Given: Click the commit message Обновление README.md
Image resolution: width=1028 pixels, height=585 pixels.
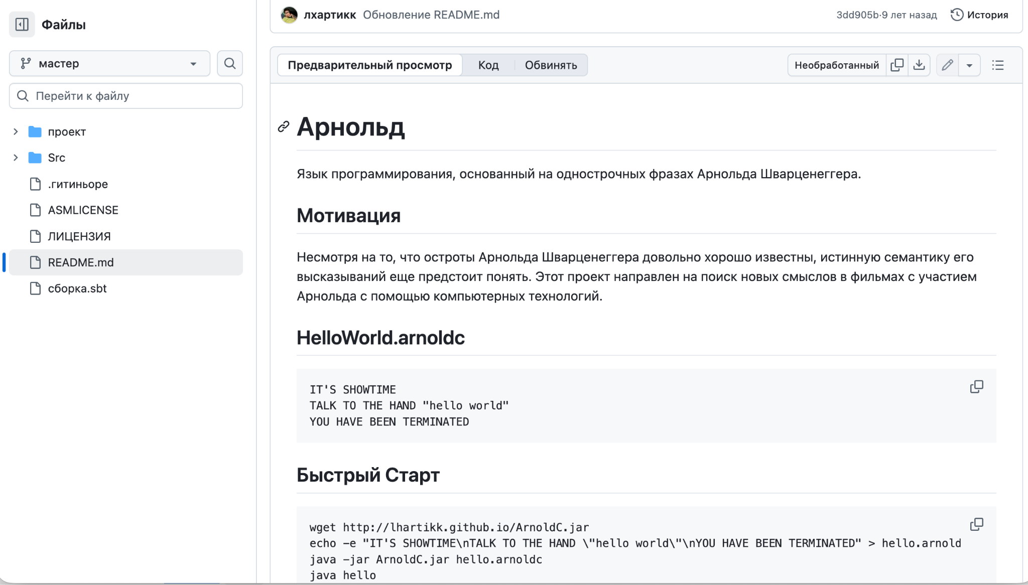Looking at the screenshot, I should pyautogui.click(x=431, y=15).
